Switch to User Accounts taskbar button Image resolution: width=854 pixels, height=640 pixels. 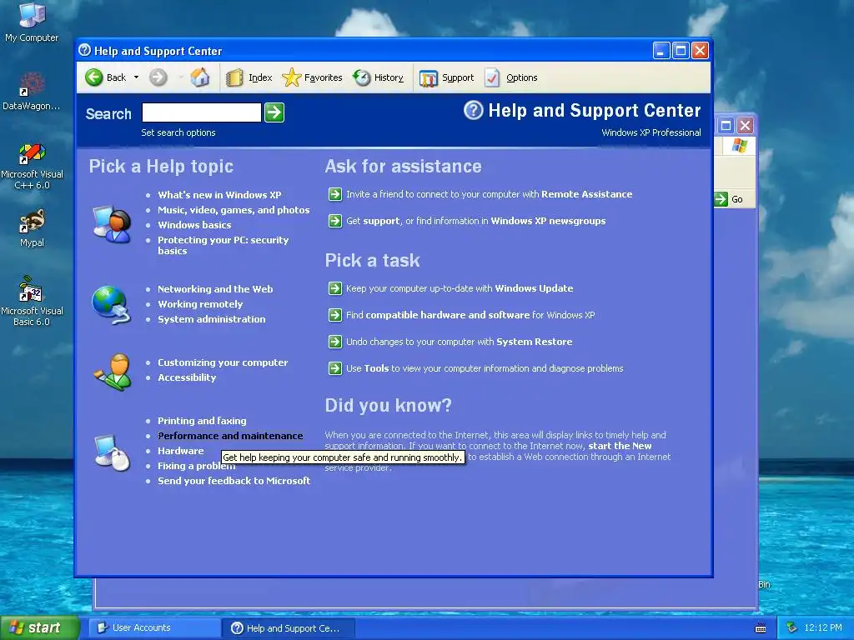click(x=154, y=628)
